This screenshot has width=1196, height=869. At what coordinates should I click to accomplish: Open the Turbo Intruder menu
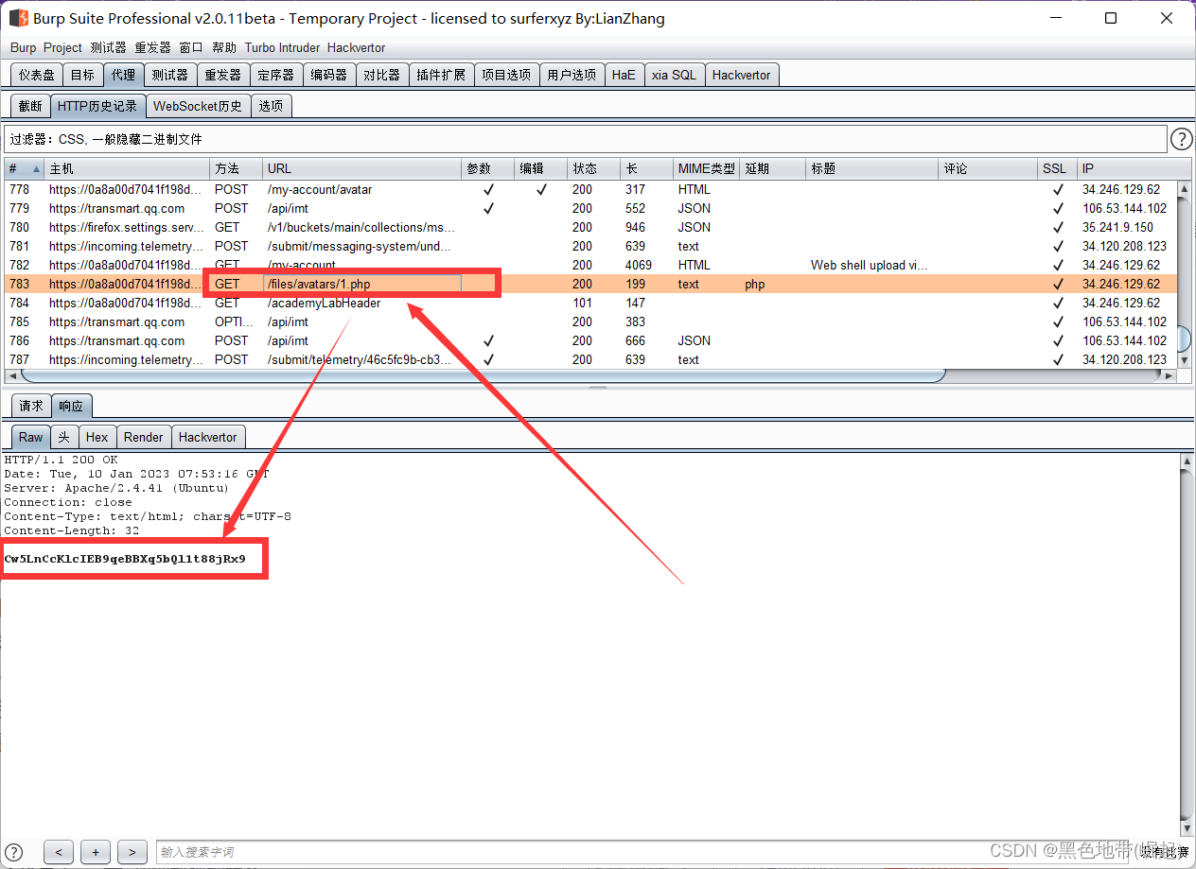[x=282, y=47]
